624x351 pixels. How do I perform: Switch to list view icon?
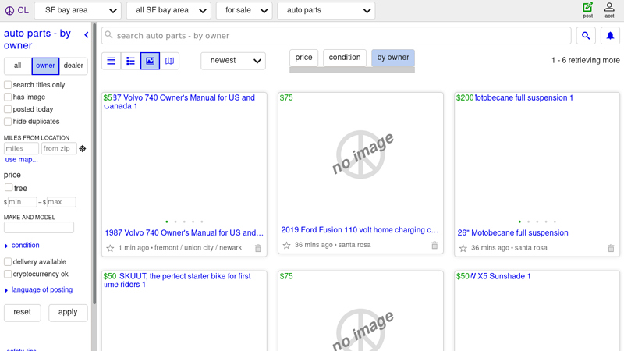tap(111, 61)
